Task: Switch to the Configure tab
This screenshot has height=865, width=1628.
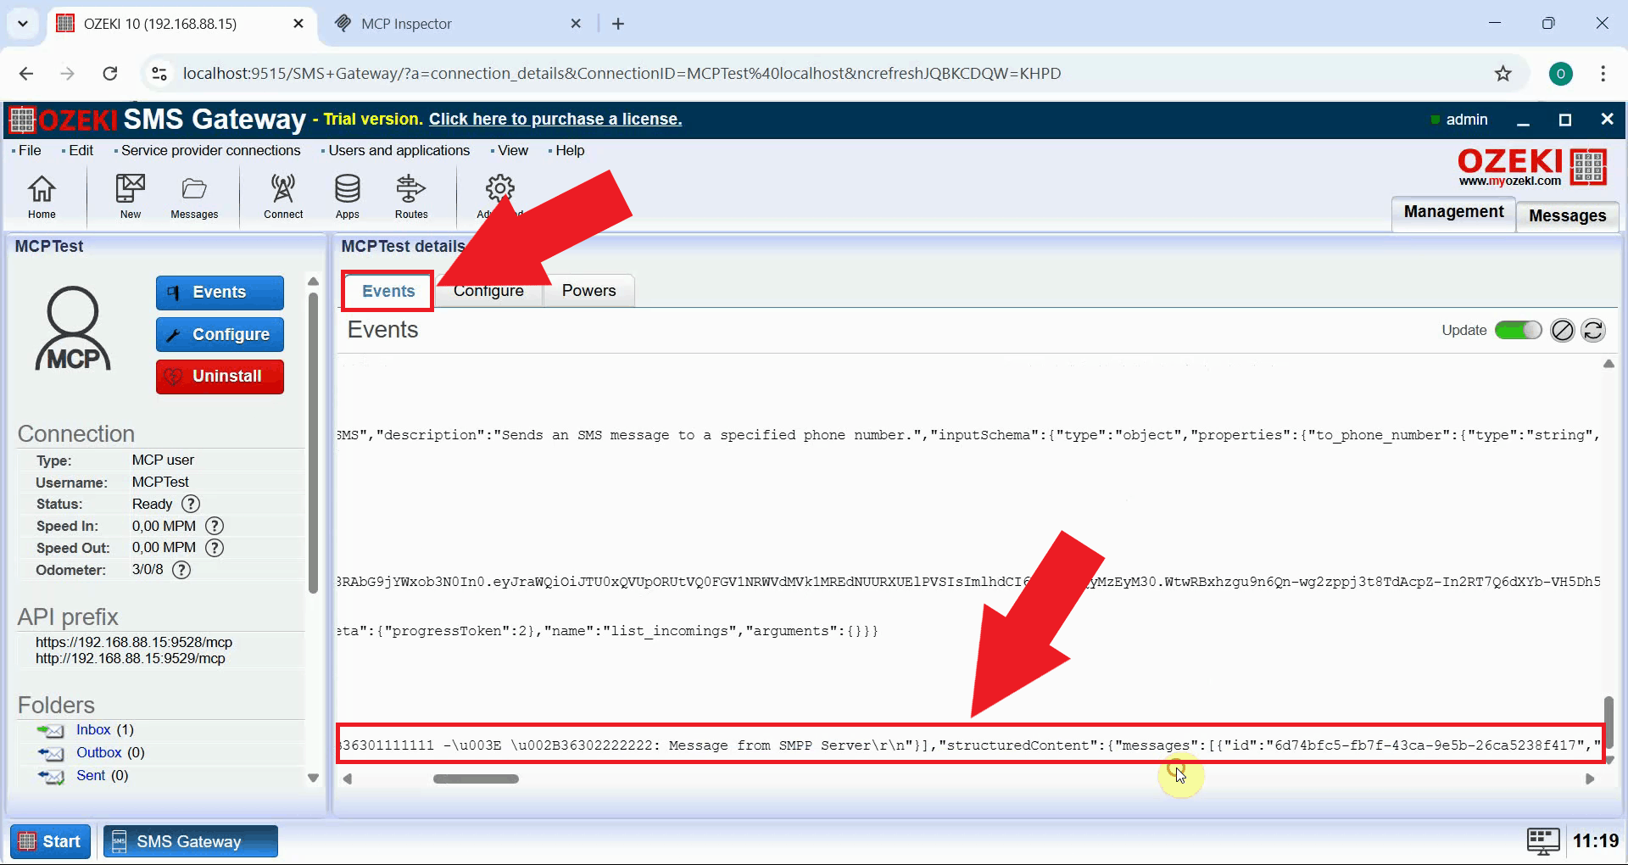Action: tap(488, 290)
